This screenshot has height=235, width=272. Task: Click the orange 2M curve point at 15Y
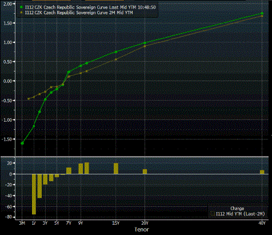(x=116, y=59)
